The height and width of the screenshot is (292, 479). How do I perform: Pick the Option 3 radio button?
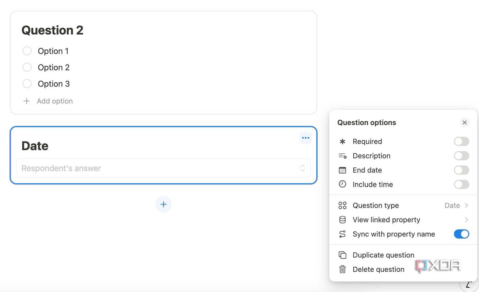tap(27, 84)
